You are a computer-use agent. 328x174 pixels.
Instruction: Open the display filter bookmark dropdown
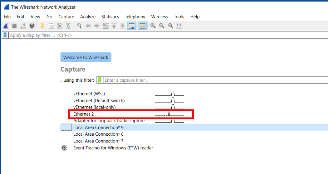click(x=5, y=35)
